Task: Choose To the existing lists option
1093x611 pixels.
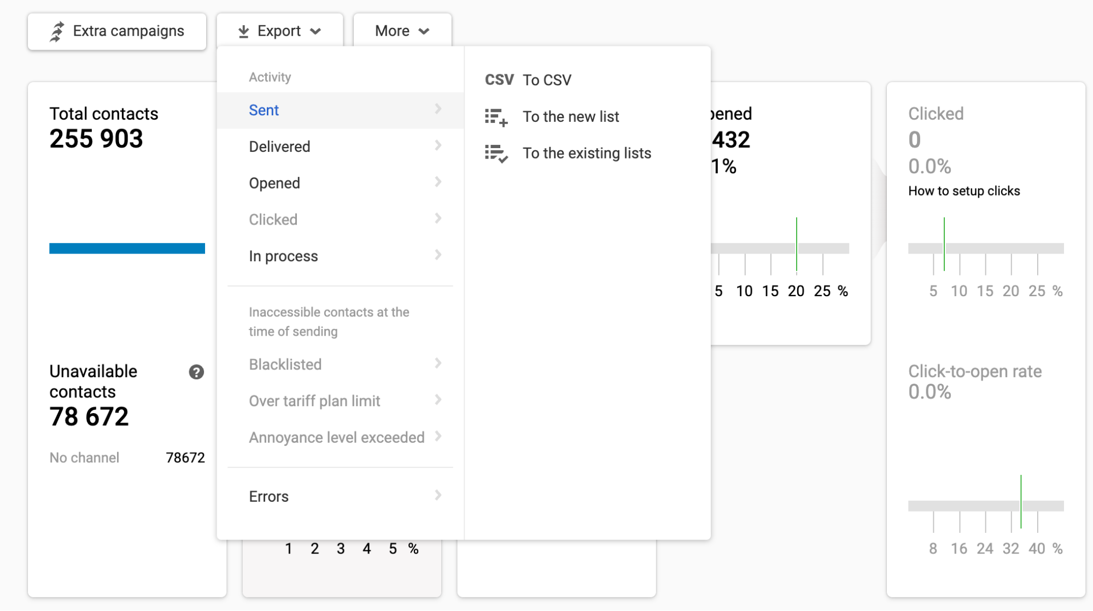Action: point(587,154)
